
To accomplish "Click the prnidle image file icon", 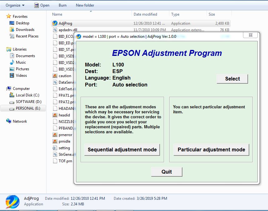I will point(55,141).
